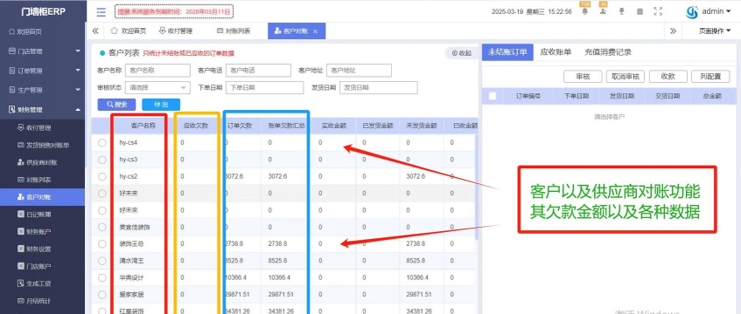This screenshot has height=314, width=741.
Task: Tick the select-all checkbox in order table
Action: 493,96
